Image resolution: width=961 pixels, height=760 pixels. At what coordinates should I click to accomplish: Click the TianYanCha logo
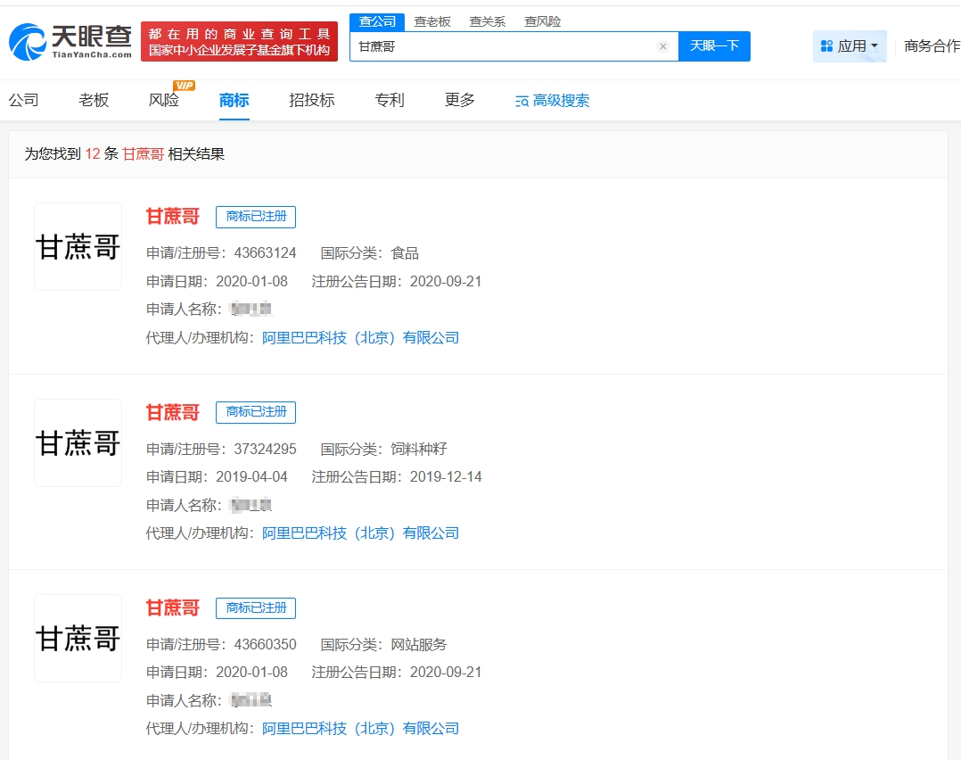tap(70, 42)
